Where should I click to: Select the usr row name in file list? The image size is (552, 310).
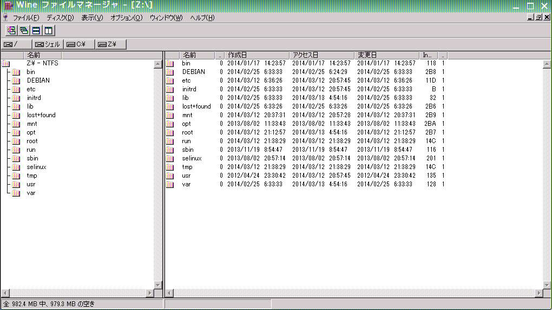(x=186, y=176)
